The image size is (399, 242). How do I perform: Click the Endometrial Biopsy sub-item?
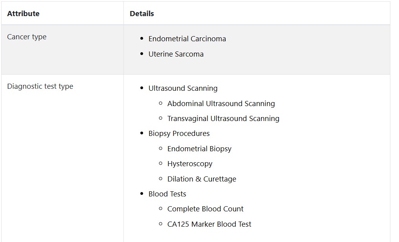[x=199, y=149]
